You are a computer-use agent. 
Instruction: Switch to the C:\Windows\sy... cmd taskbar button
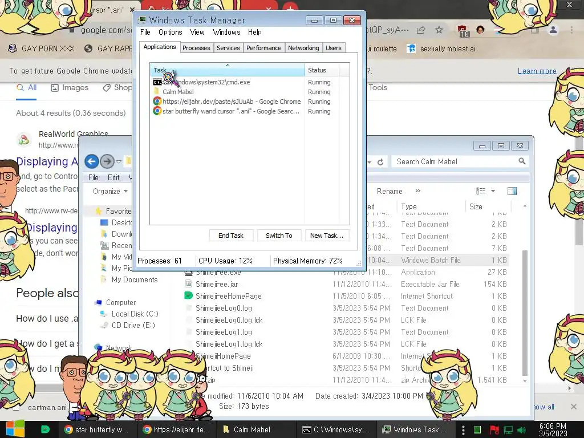click(x=336, y=430)
